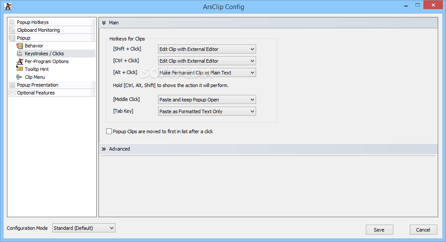
Task: Open the Middle Click action dropdown
Action: pyautogui.click(x=207, y=100)
